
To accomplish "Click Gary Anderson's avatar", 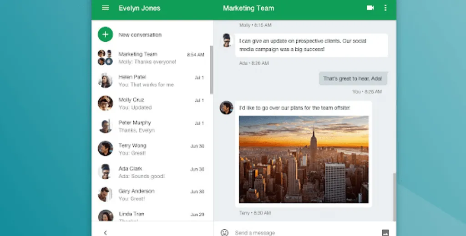I will pos(105,194).
